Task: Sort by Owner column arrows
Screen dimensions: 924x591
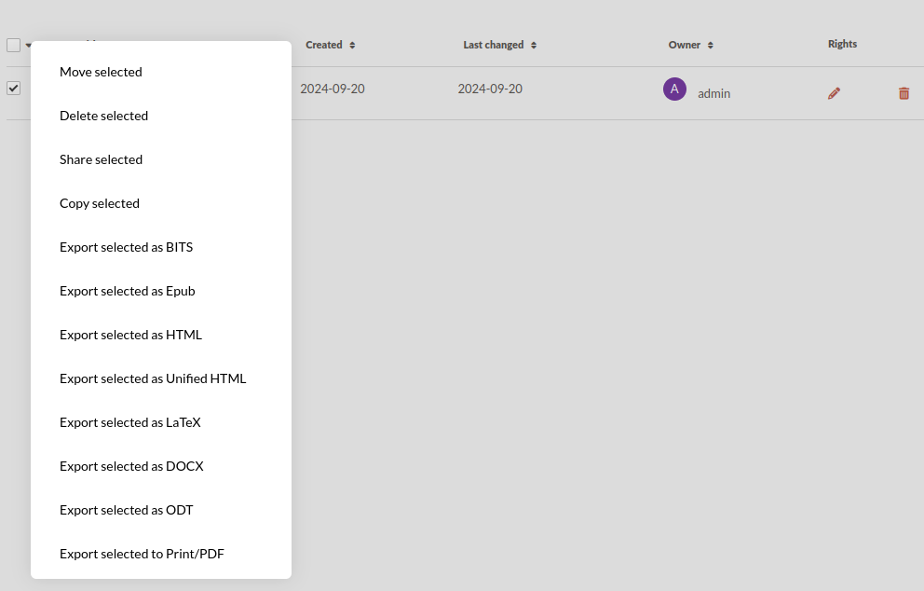Action: point(711,45)
